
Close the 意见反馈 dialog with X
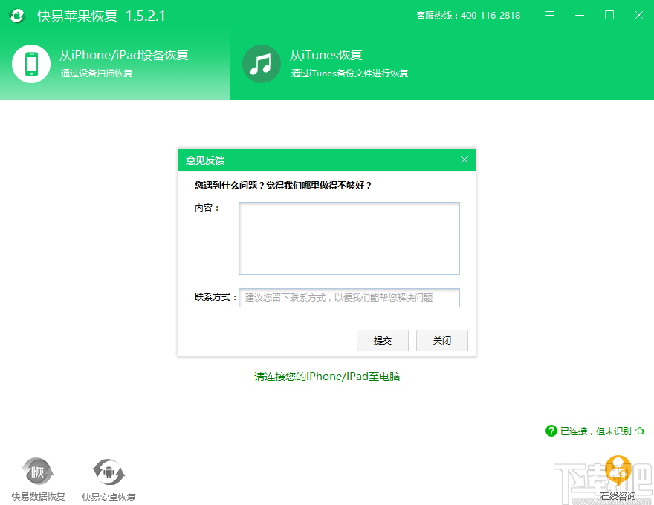click(x=464, y=160)
